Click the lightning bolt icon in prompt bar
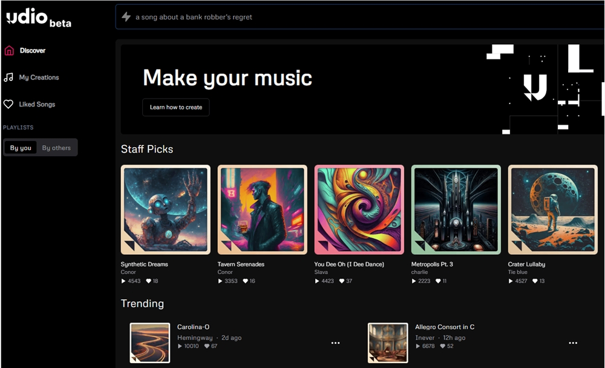This screenshot has height=368, width=605. coord(126,17)
